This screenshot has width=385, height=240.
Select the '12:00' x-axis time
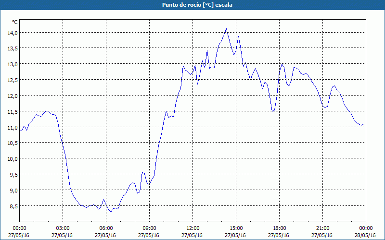coord(193,228)
